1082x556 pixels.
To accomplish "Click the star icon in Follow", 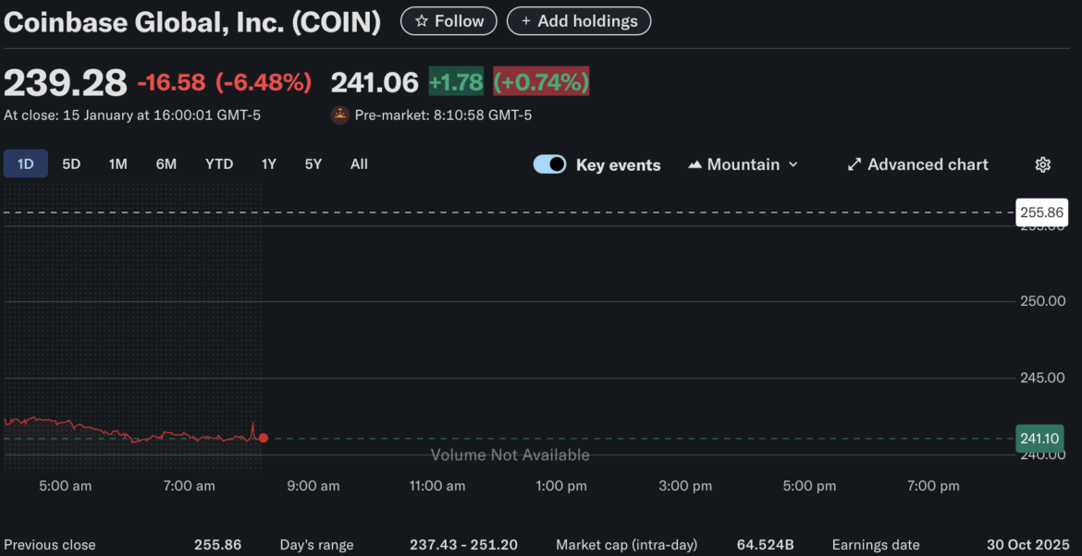I will 421,21.
